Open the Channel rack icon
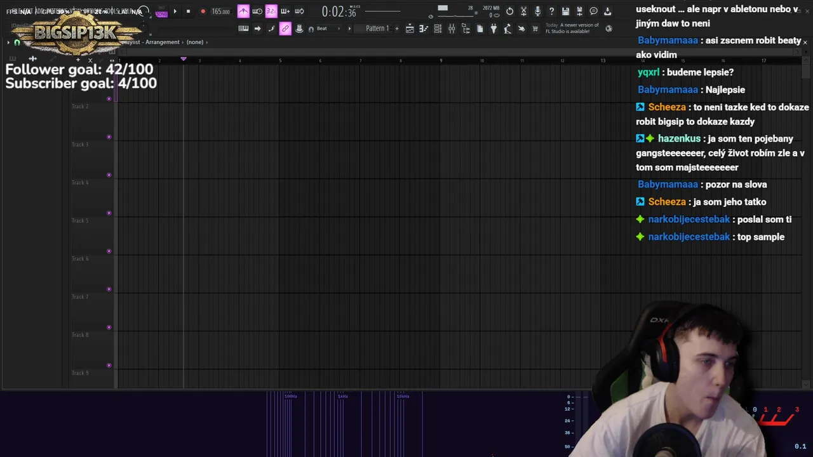Viewport: 813px width, 457px height. point(438,29)
